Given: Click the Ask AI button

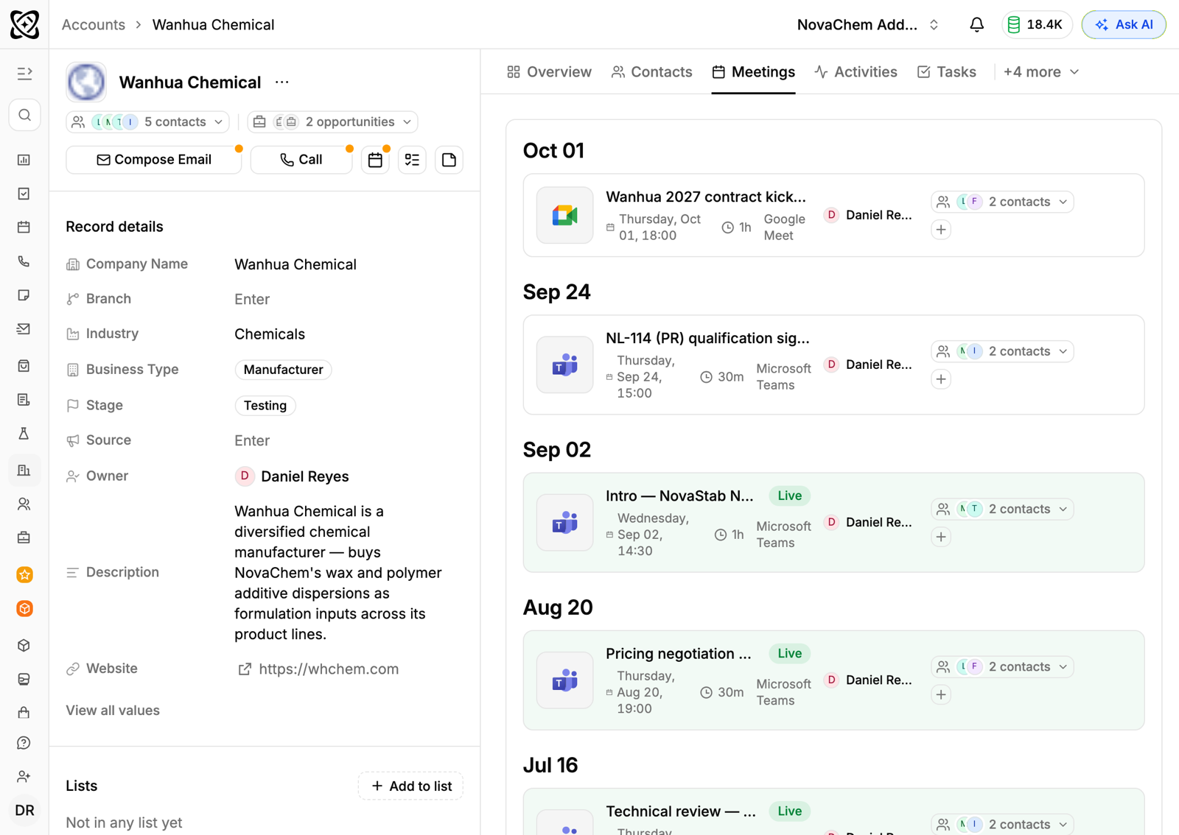Looking at the screenshot, I should click(1123, 24).
